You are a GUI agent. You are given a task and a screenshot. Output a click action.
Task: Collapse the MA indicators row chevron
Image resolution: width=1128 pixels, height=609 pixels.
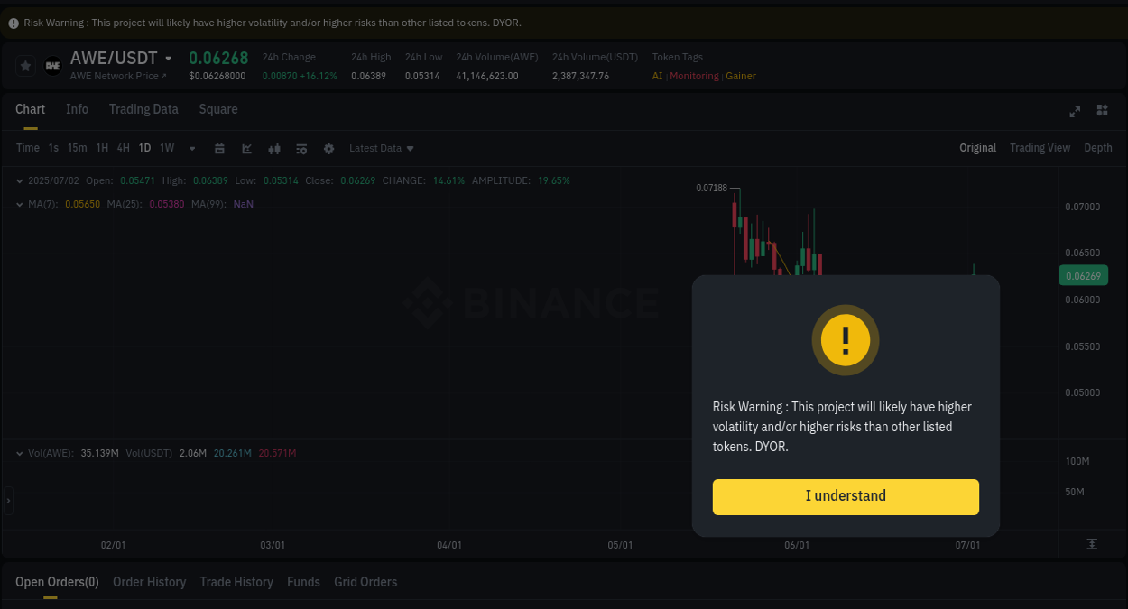coord(19,204)
